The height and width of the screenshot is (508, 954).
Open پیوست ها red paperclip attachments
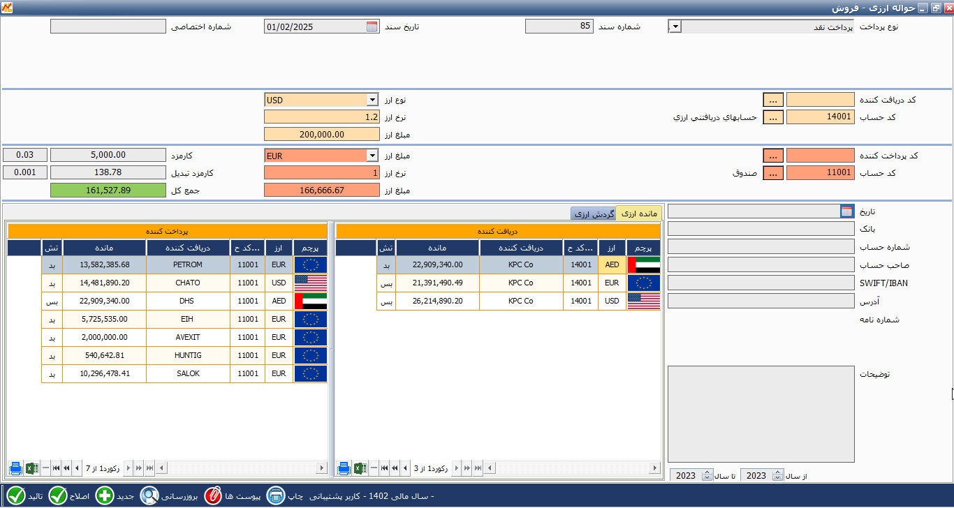[212, 496]
